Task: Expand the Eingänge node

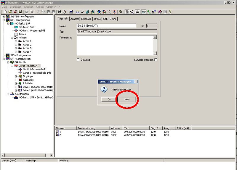Action: 16,76
